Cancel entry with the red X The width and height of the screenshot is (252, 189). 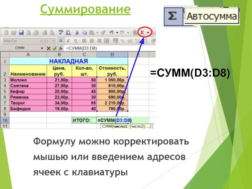pyautogui.click(x=49, y=48)
